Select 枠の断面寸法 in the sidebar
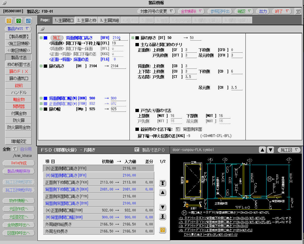The image size is (304, 244). click(x=19, y=64)
